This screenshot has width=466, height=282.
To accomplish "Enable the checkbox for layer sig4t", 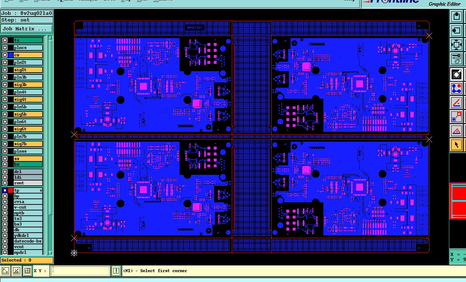I will click(x=5, y=99).
